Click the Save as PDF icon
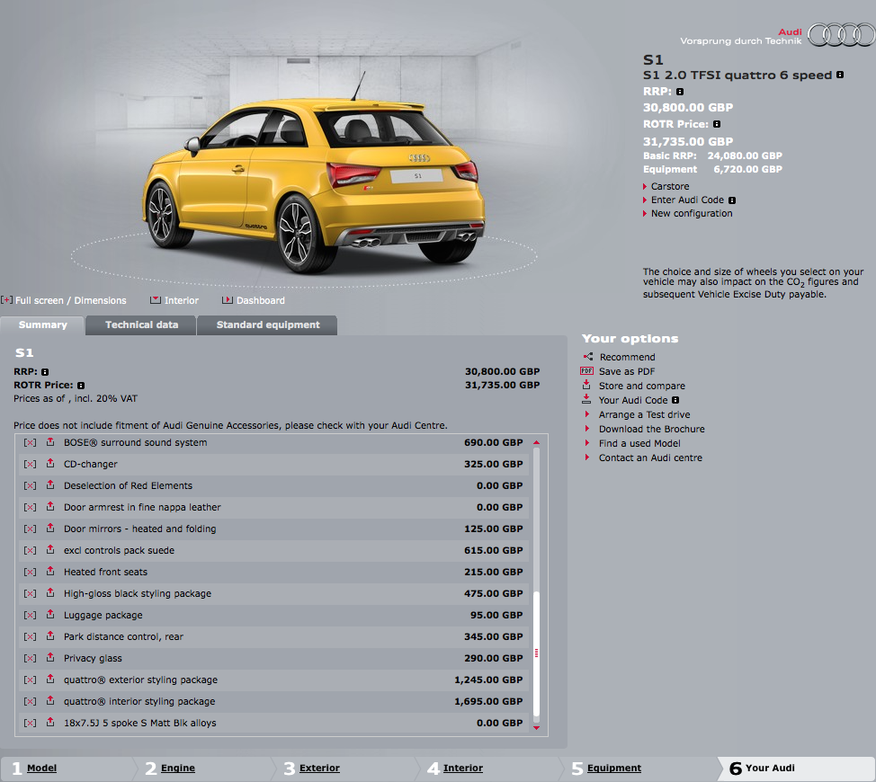The width and height of the screenshot is (876, 782). click(x=587, y=371)
